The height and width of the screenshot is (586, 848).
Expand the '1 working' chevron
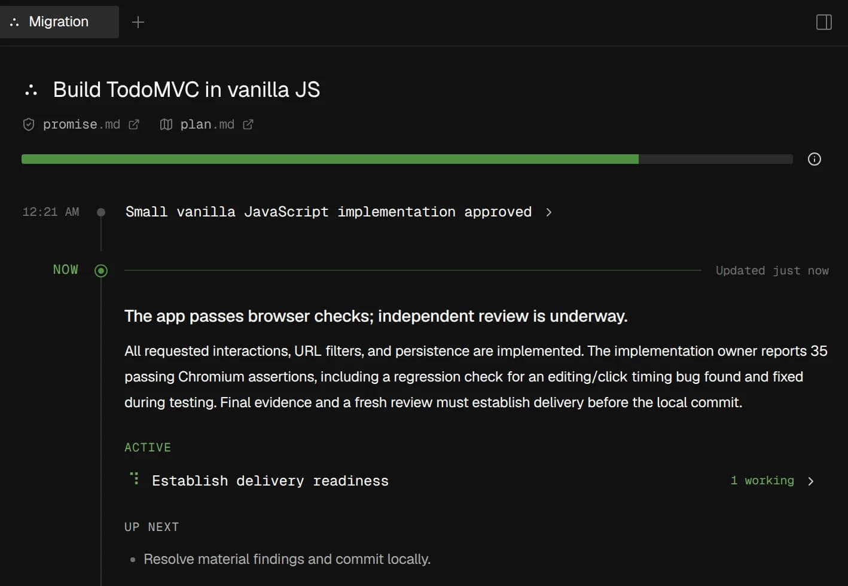pyautogui.click(x=811, y=481)
